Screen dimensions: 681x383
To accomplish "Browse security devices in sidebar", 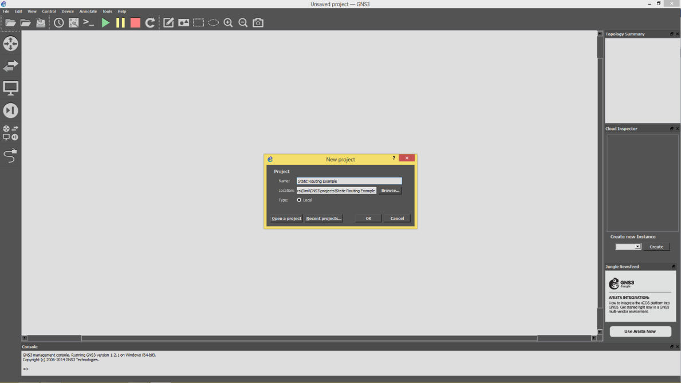I will 10,110.
